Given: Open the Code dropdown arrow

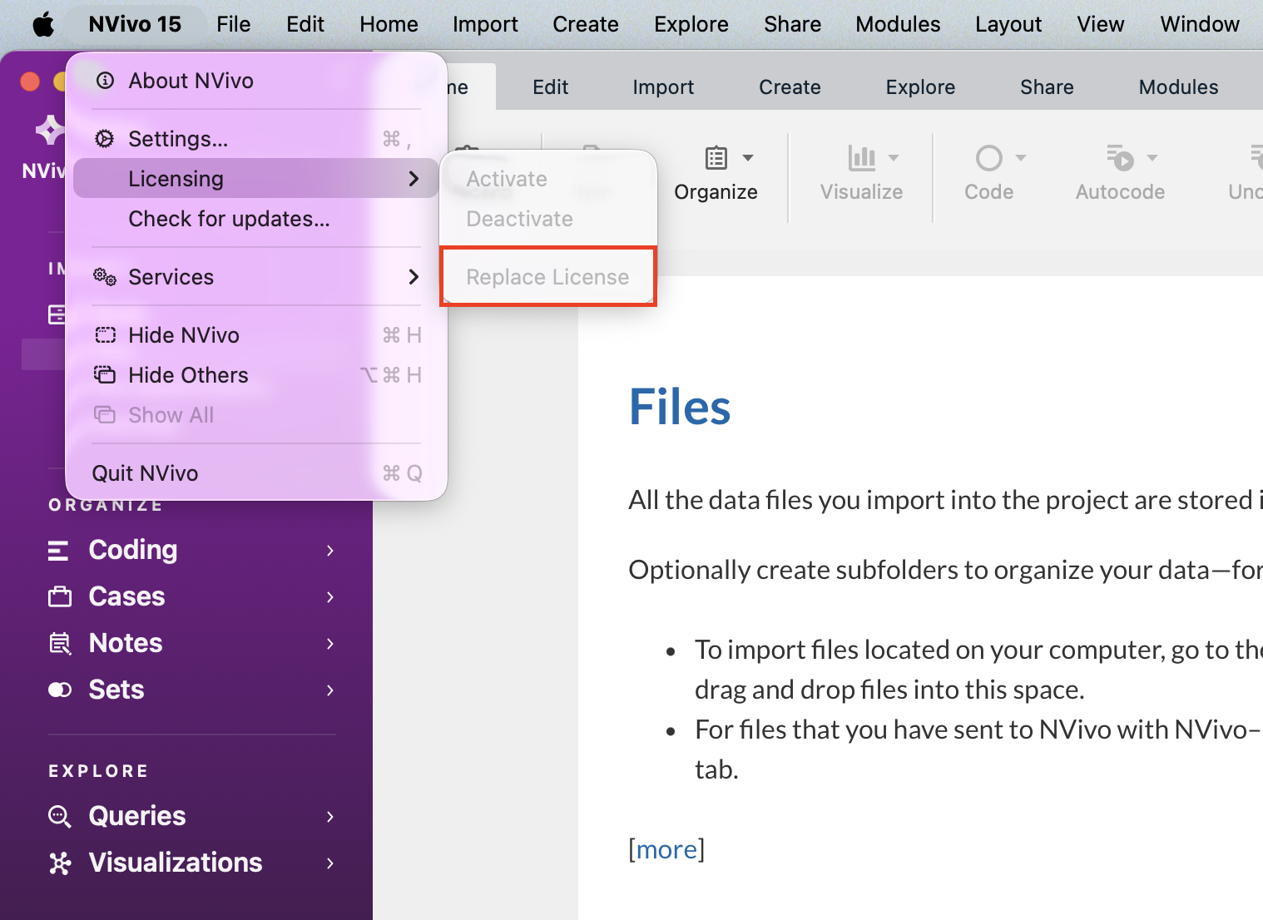Looking at the screenshot, I should click(1021, 157).
